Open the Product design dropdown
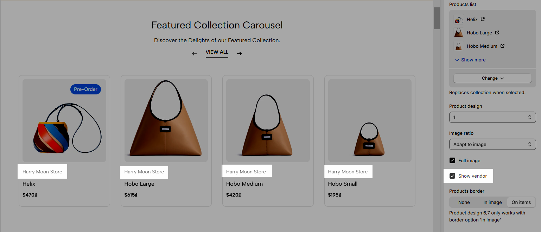 click(492, 117)
